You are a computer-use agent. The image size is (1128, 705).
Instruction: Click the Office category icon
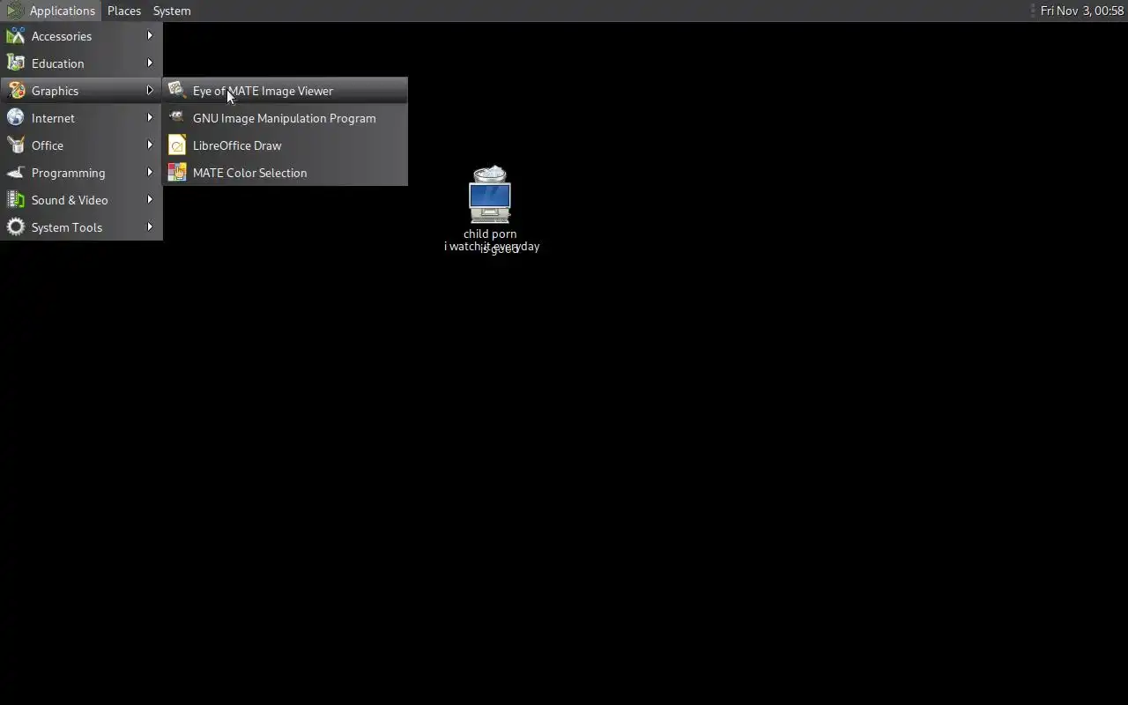tap(16, 145)
